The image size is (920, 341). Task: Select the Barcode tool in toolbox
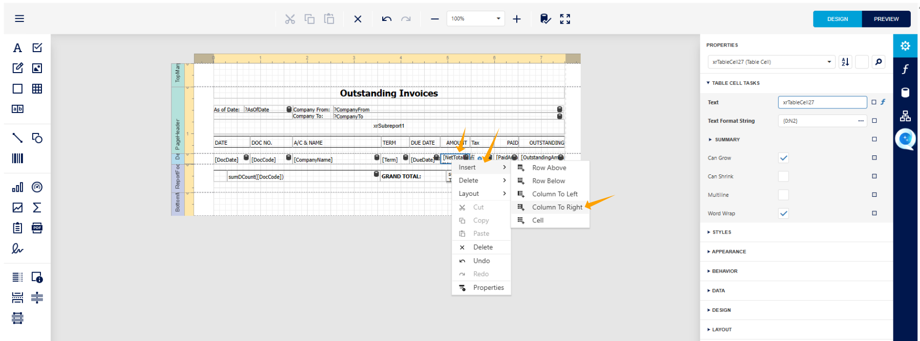17,158
